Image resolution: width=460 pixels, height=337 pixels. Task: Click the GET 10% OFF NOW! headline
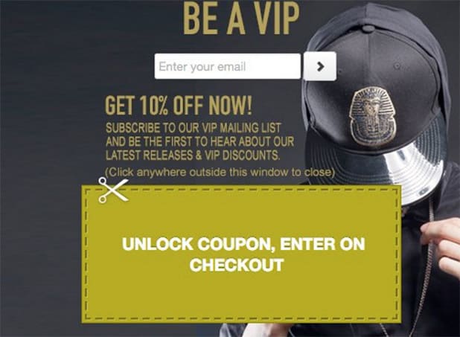[x=179, y=106]
